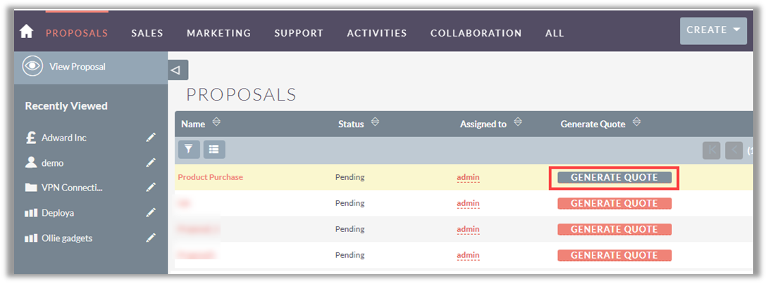The height and width of the screenshot is (284, 768).
Task: Switch to the Marketing menu
Action: (x=218, y=33)
